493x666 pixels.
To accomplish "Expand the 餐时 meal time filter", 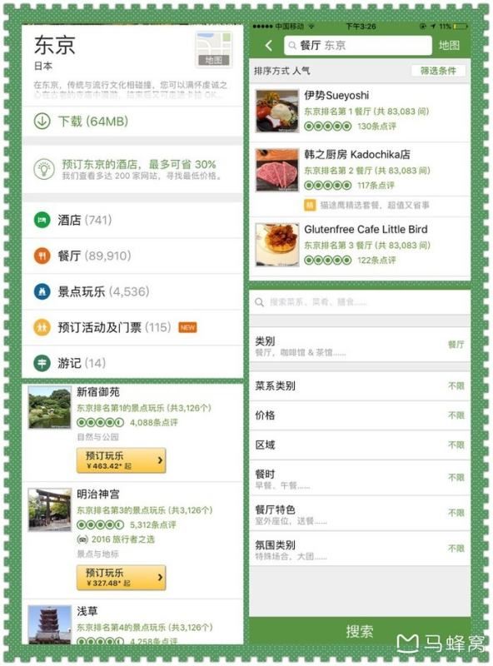I will coord(360,478).
